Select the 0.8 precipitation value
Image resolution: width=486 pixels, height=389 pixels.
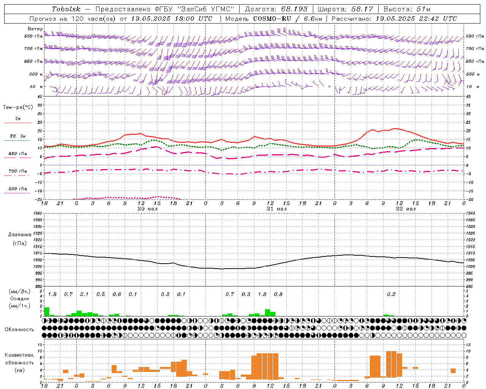pyautogui.click(x=278, y=294)
